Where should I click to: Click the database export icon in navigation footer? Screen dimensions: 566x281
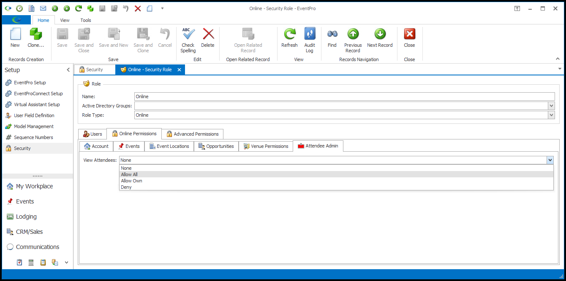[54, 262]
